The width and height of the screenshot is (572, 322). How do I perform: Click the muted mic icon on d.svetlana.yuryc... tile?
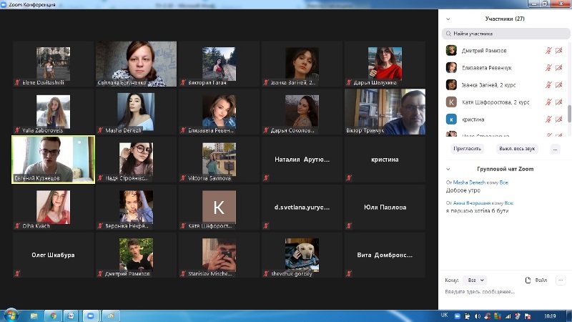coord(266,225)
